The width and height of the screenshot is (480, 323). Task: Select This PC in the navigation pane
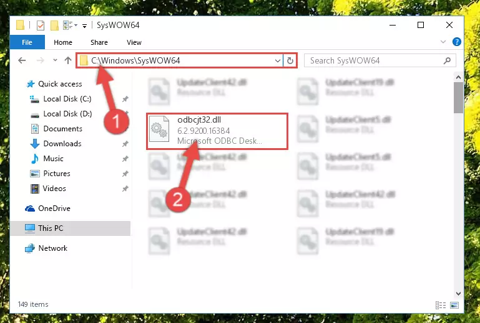71,228
